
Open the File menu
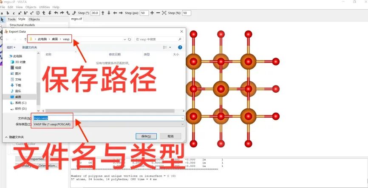point(3,7)
